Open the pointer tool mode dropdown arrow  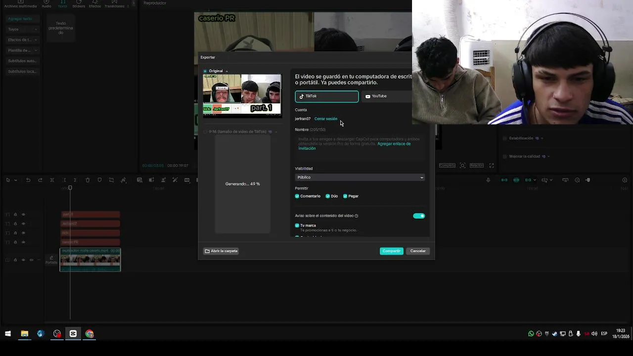pos(16,180)
